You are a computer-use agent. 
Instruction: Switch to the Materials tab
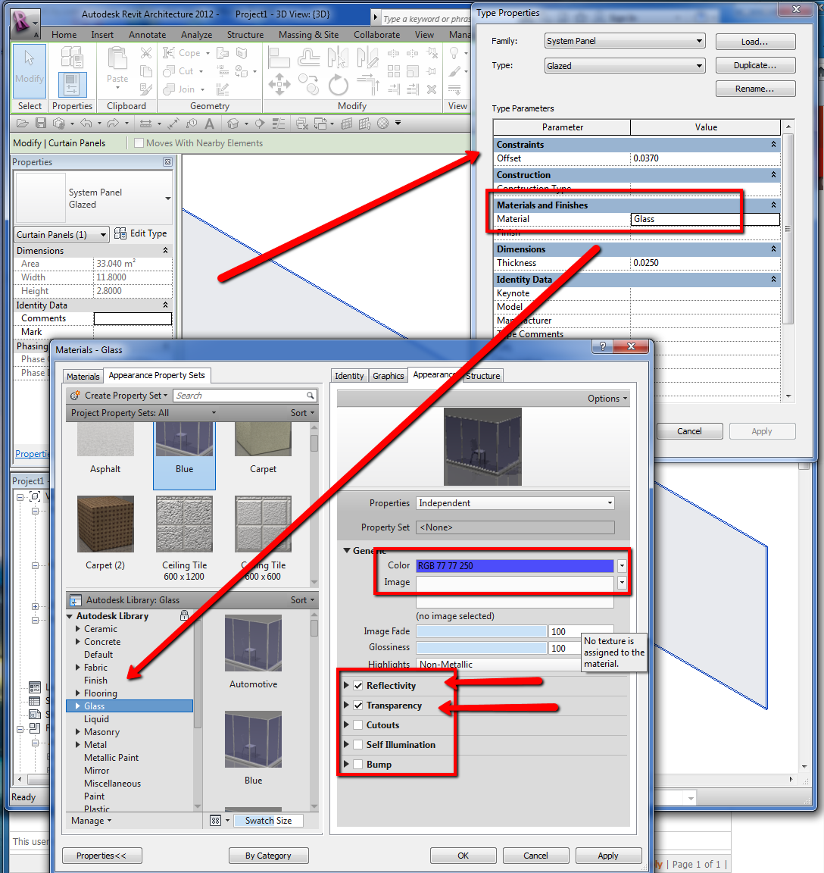pos(83,377)
